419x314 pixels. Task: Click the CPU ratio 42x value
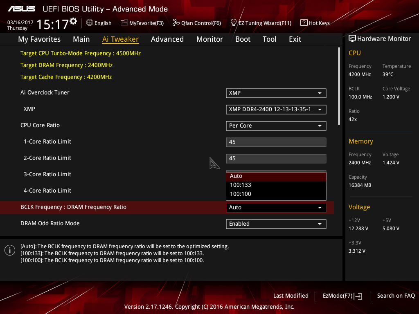(353, 119)
